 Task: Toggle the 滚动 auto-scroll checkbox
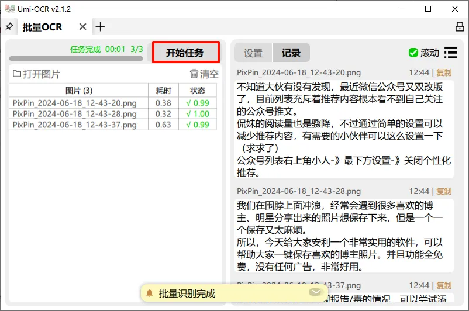click(413, 53)
